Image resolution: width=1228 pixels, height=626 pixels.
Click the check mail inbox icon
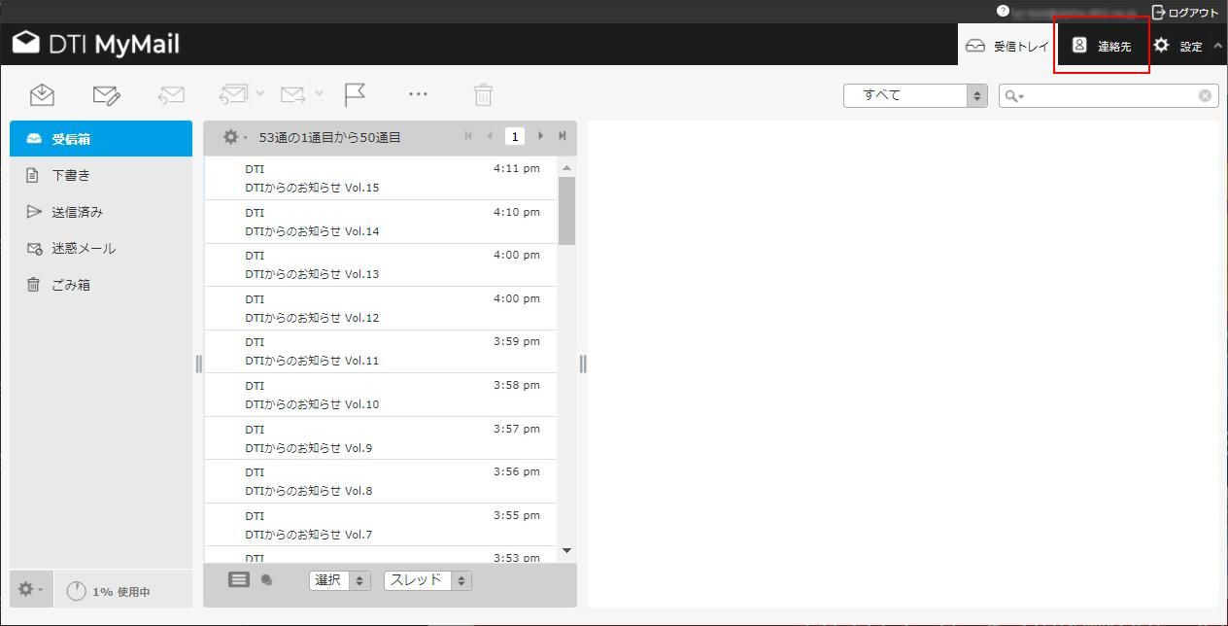point(42,94)
